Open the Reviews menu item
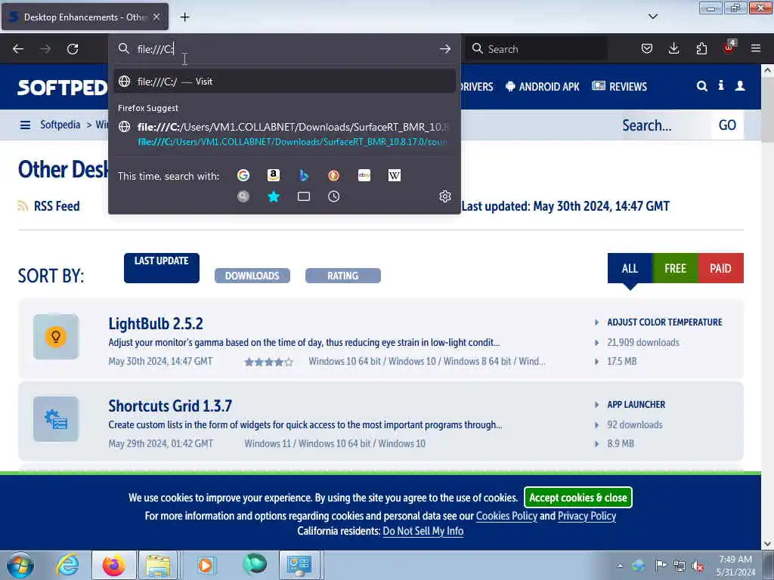The image size is (774, 580). click(x=620, y=87)
